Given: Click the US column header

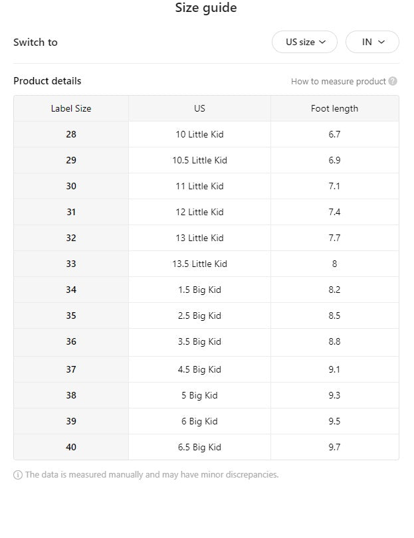Looking at the screenshot, I should pos(199,108).
